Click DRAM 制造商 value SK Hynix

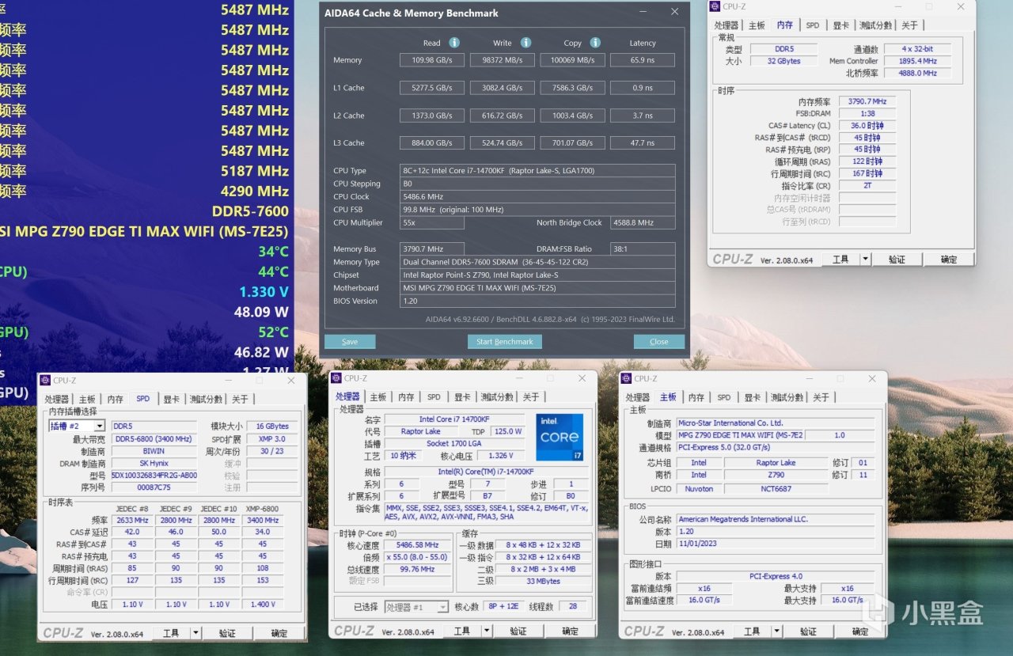[154, 463]
